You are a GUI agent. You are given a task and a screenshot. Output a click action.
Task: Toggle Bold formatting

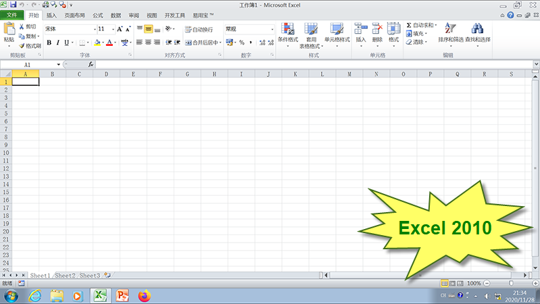tap(49, 43)
